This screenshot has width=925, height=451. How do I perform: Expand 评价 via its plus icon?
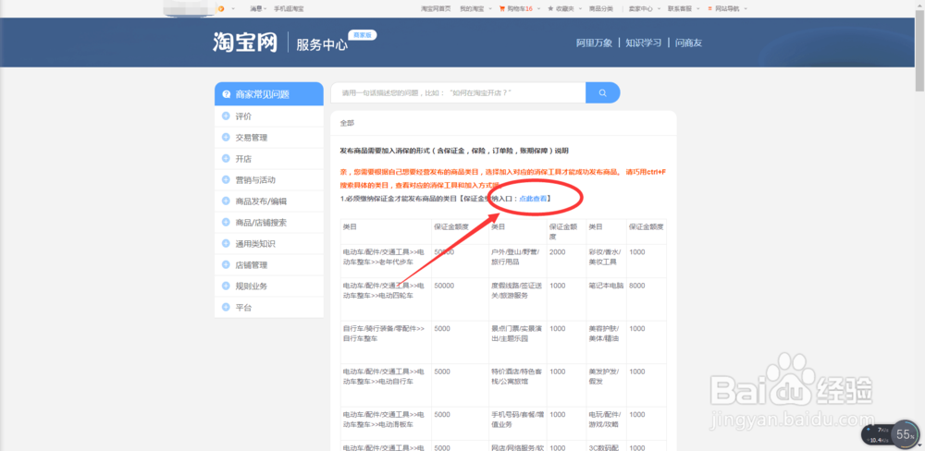pos(226,116)
